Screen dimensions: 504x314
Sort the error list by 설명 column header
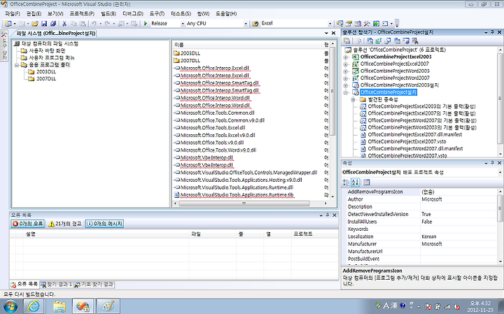click(106, 234)
